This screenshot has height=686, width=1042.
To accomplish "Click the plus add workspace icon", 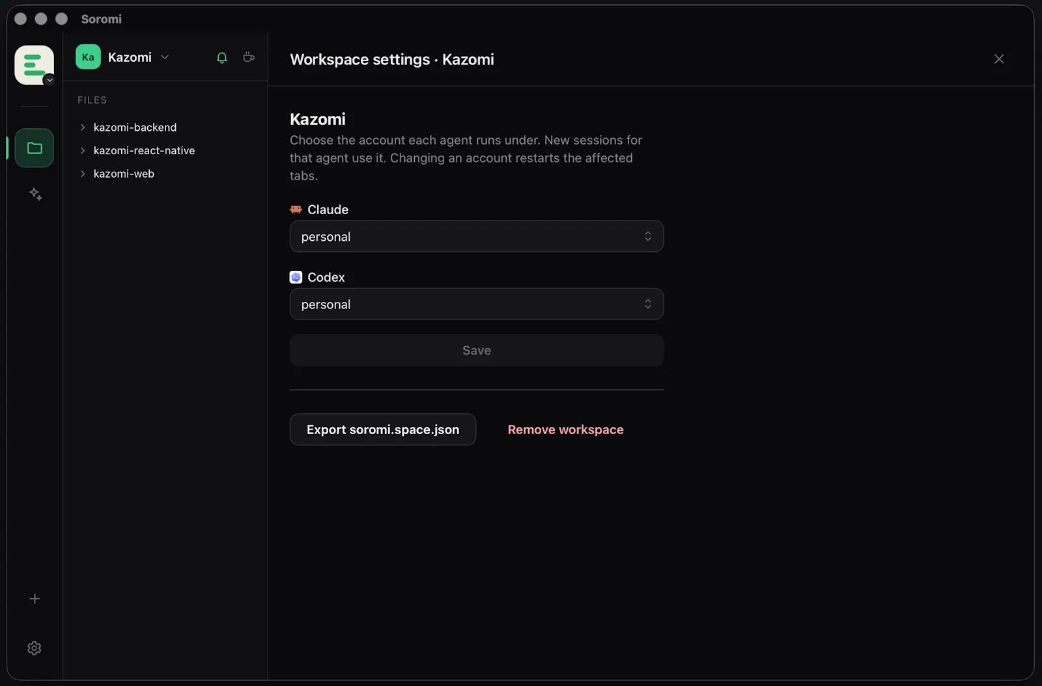I will coord(35,599).
